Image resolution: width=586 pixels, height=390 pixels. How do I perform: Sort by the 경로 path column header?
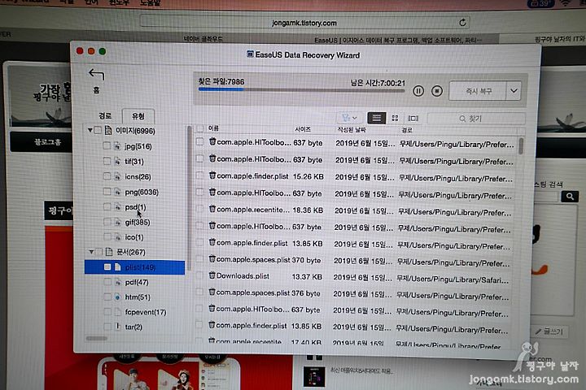point(406,130)
